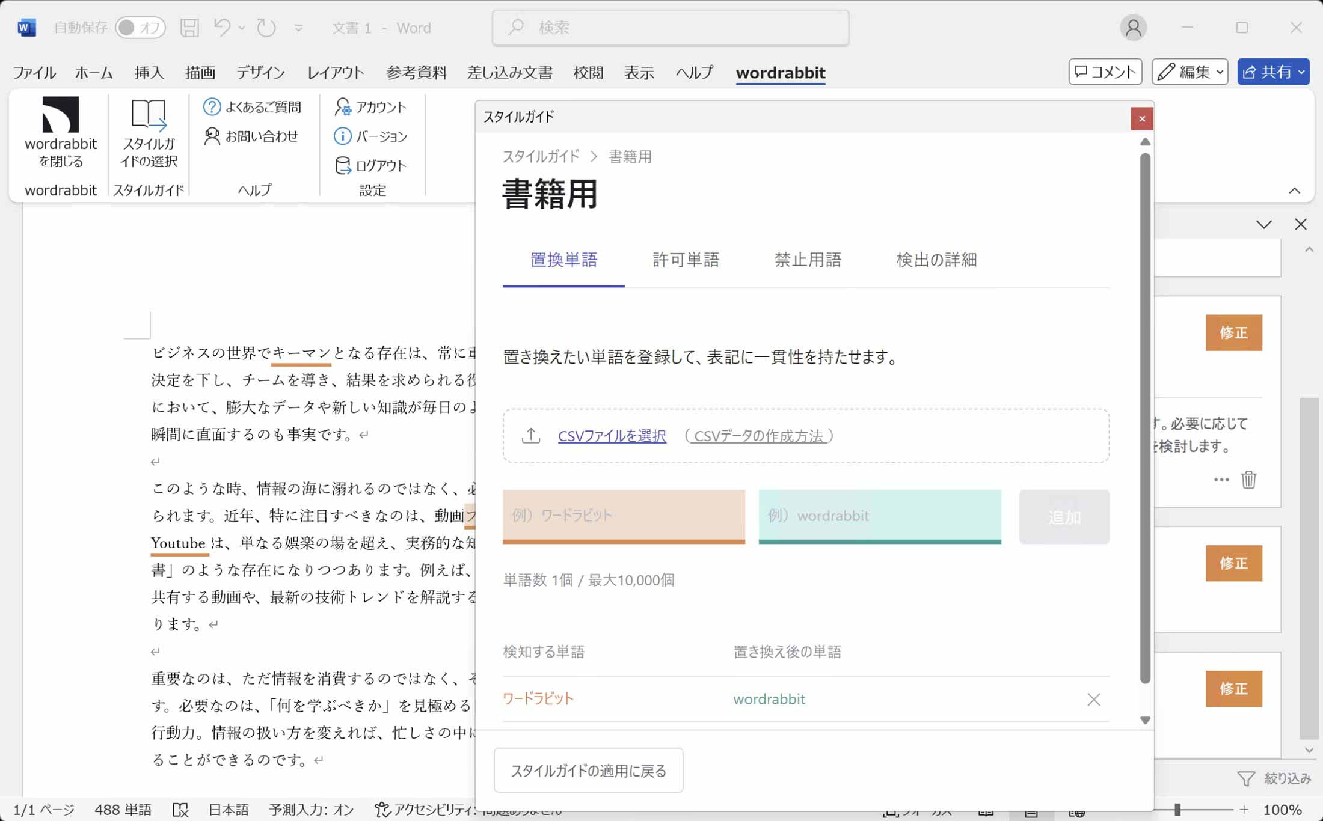
Task: Click the 絞り込み filter icon
Action: coord(1246,779)
